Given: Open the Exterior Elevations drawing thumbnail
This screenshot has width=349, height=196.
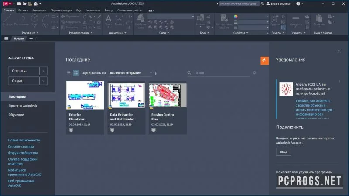Looking at the screenshot, I should (x=85, y=95).
